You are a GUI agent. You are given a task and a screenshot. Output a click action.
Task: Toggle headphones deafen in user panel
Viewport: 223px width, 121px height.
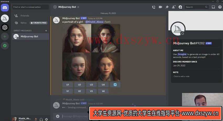41,119
